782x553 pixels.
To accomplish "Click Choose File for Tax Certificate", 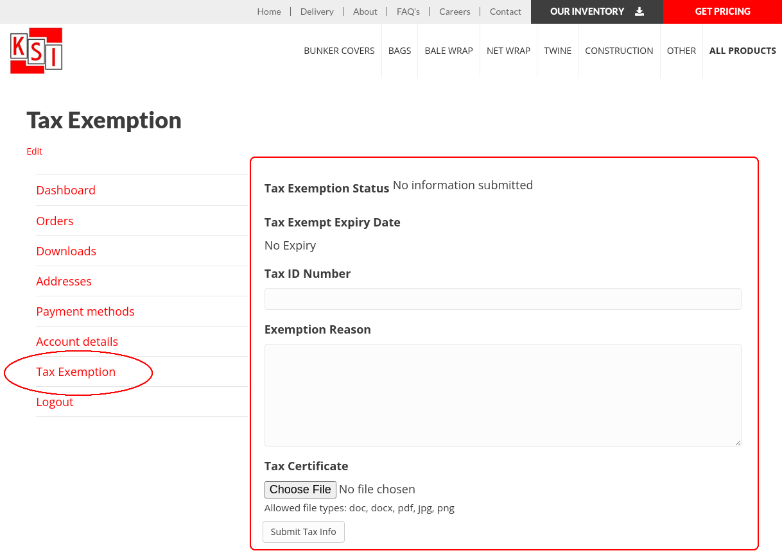I will 300,489.
